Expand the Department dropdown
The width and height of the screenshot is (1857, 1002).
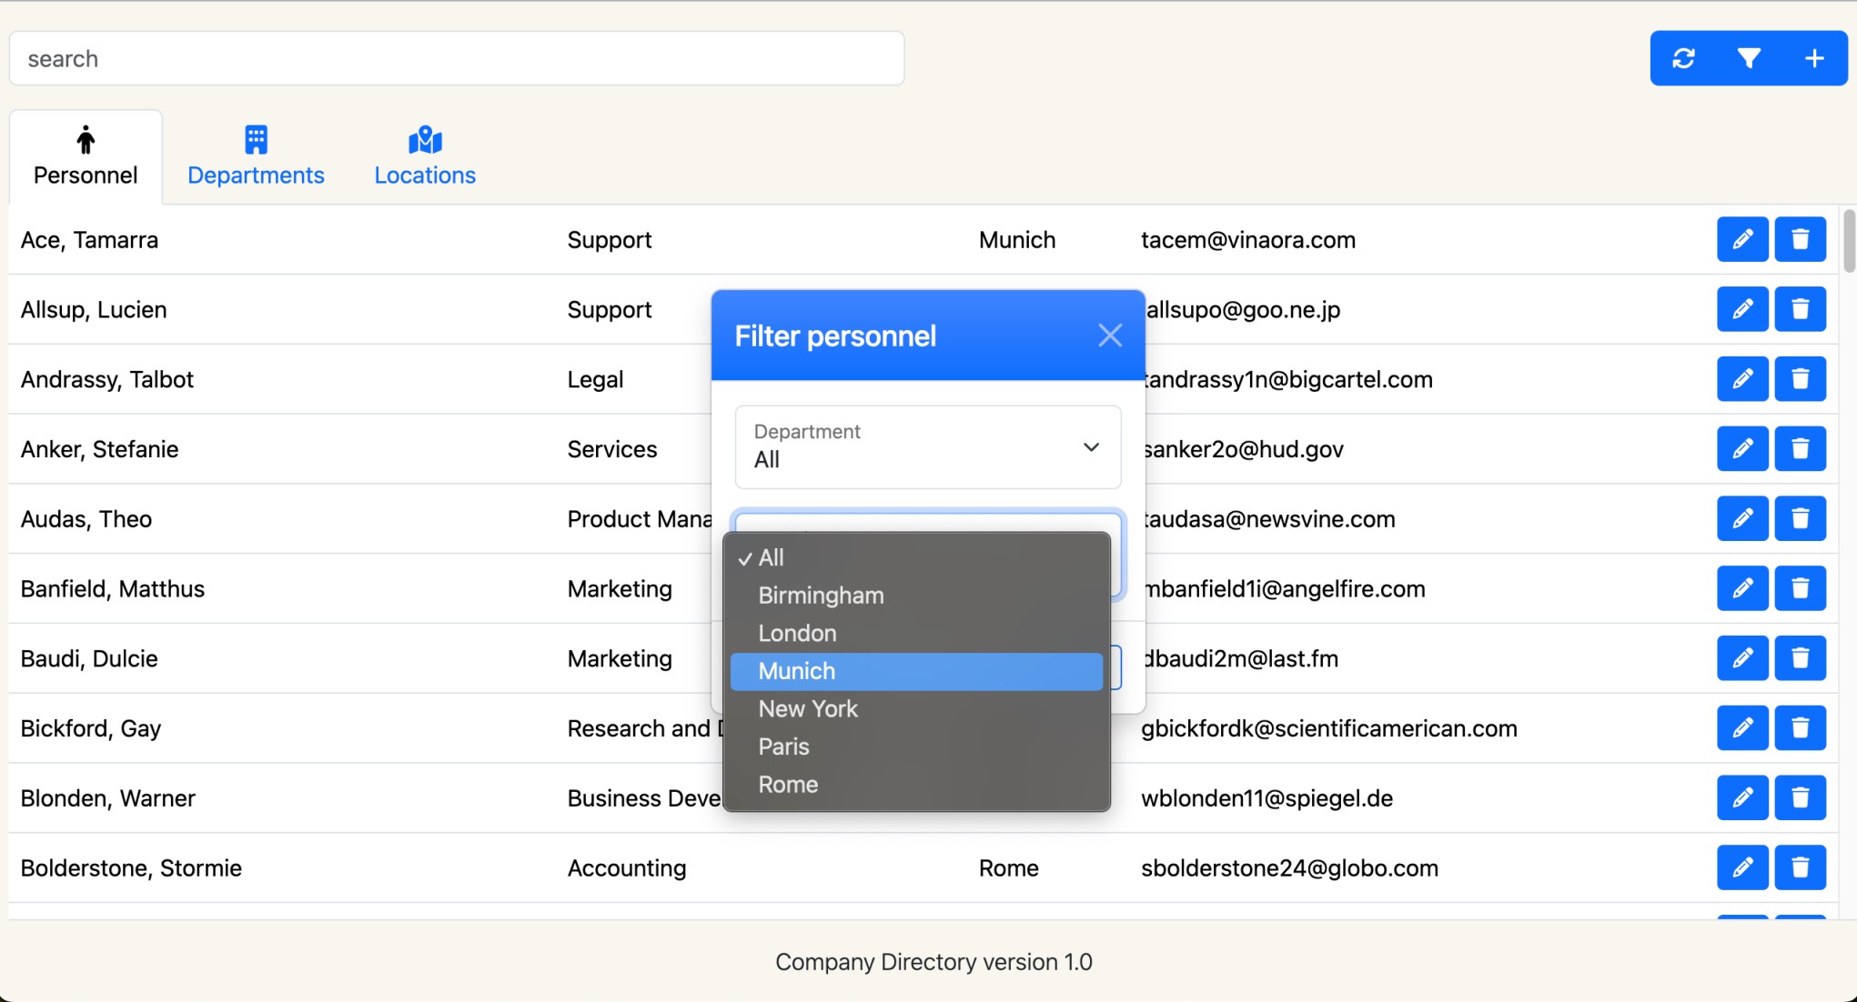pyautogui.click(x=927, y=446)
